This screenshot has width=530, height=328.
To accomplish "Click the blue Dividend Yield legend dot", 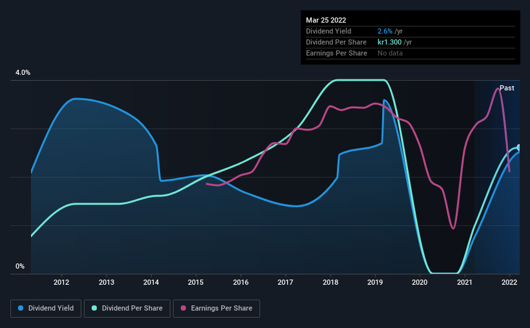I will click(x=21, y=308).
